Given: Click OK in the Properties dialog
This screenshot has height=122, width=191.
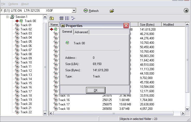Looking at the screenshot, I should click(96, 90).
